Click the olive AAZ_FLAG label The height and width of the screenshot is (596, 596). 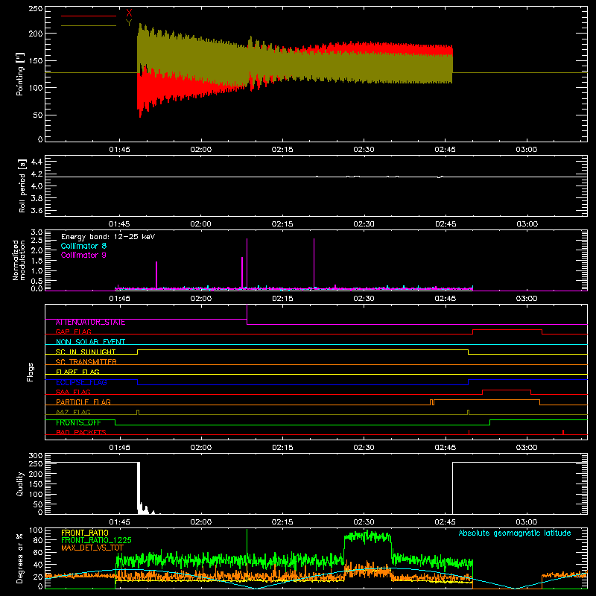click(x=73, y=412)
